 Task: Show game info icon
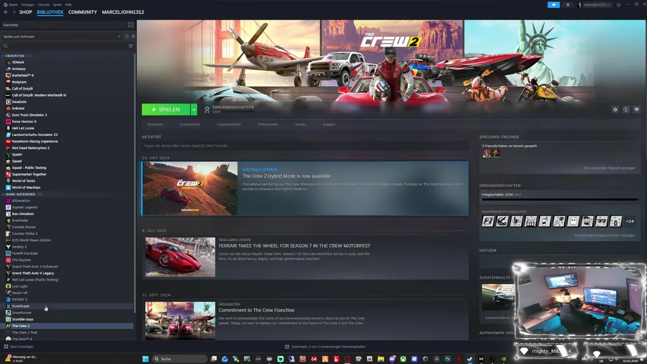pyautogui.click(x=626, y=109)
